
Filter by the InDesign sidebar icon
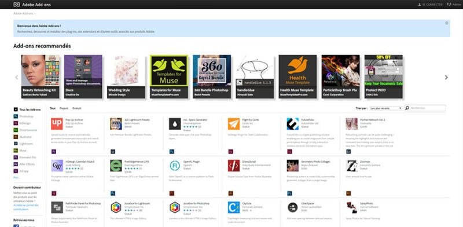[16, 123]
